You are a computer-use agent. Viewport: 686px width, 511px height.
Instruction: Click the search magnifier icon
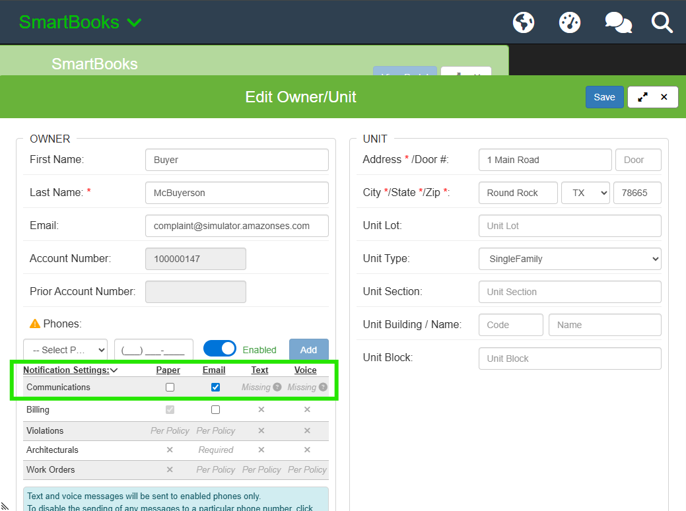(x=662, y=22)
